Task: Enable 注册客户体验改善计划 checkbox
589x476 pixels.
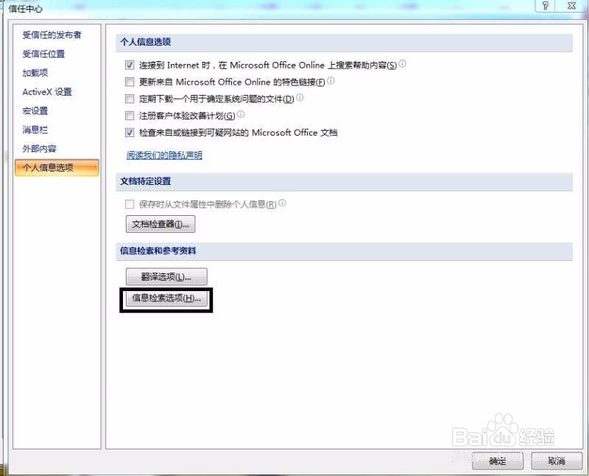Action: [130, 116]
